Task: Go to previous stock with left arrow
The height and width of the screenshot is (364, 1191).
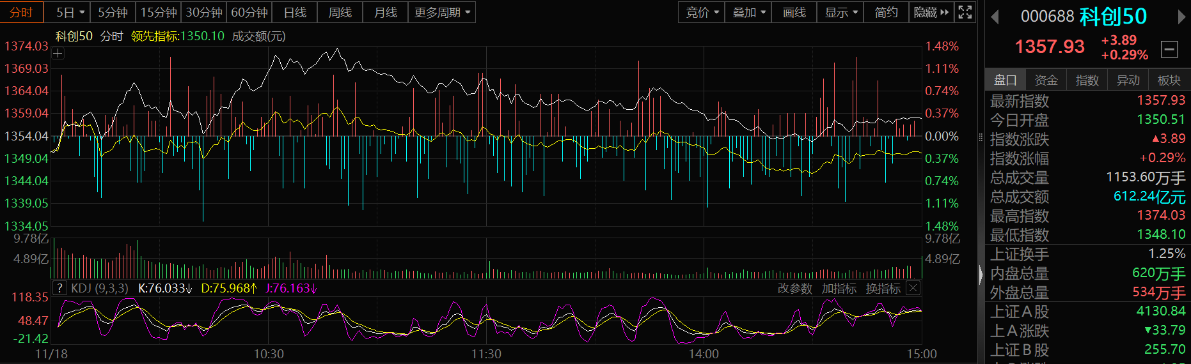Action: click(x=995, y=17)
